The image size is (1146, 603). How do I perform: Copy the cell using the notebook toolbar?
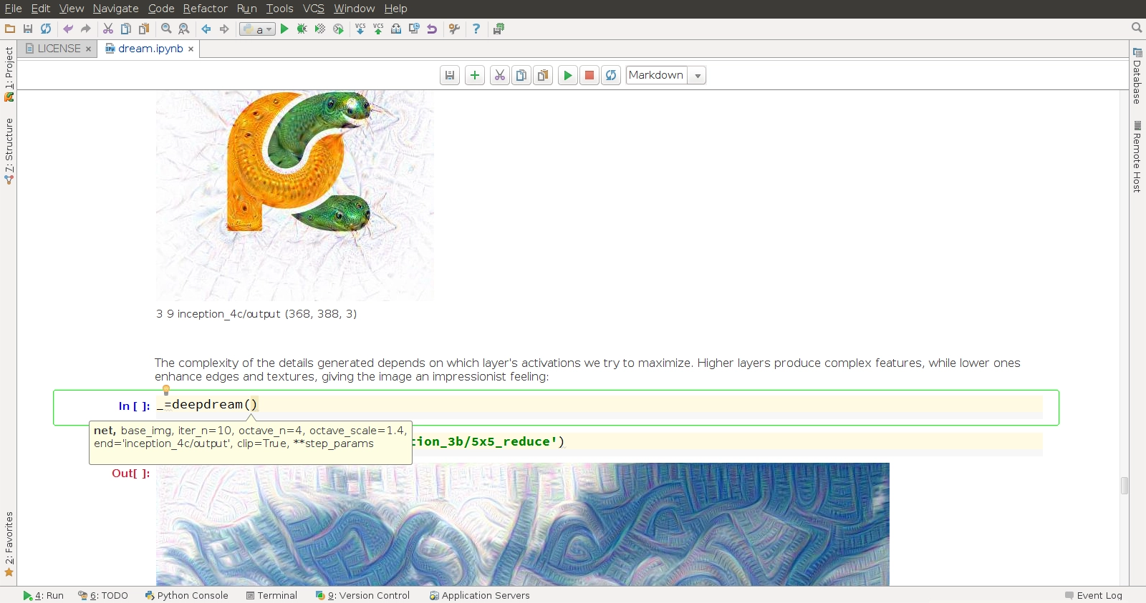[521, 75]
